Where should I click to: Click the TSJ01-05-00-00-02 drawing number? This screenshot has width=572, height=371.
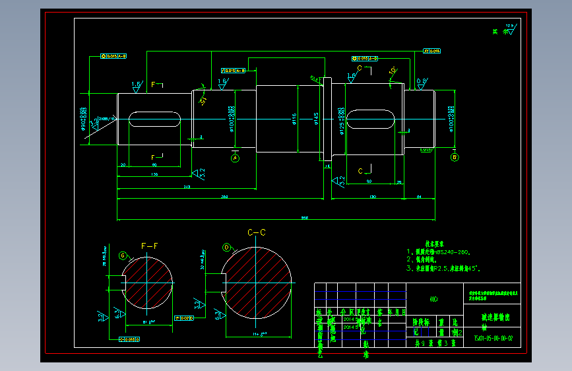(x=493, y=339)
